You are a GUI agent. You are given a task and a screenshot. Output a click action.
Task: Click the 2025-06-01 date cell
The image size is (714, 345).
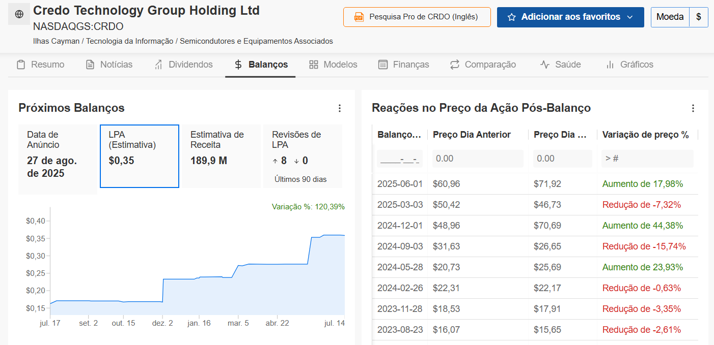(x=400, y=184)
